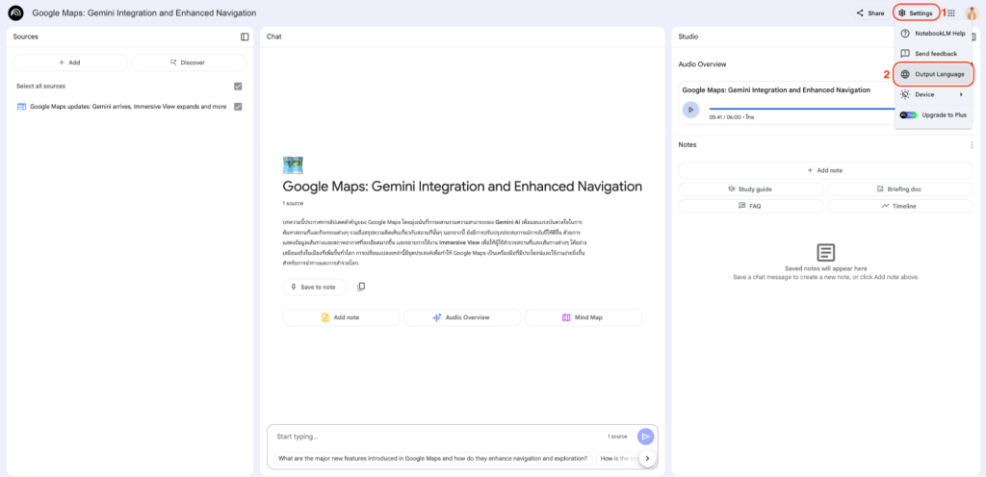Click the web source icon for Google Maps updates
986x477 pixels.
(21, 107)
